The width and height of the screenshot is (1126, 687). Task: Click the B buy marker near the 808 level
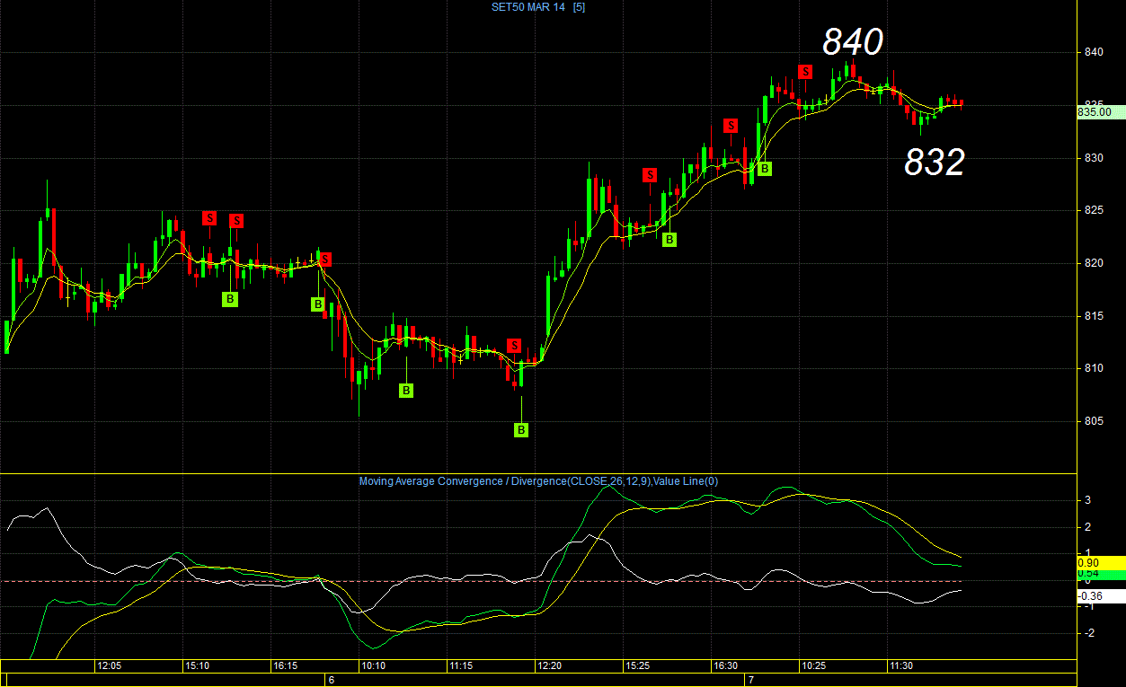click(406, 390)
